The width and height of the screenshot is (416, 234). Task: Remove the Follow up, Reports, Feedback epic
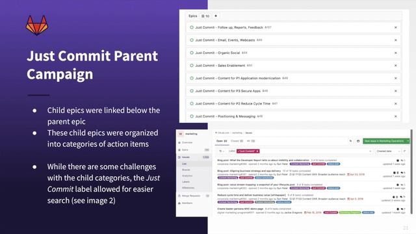pyautogui.click(x=396, y=27)
